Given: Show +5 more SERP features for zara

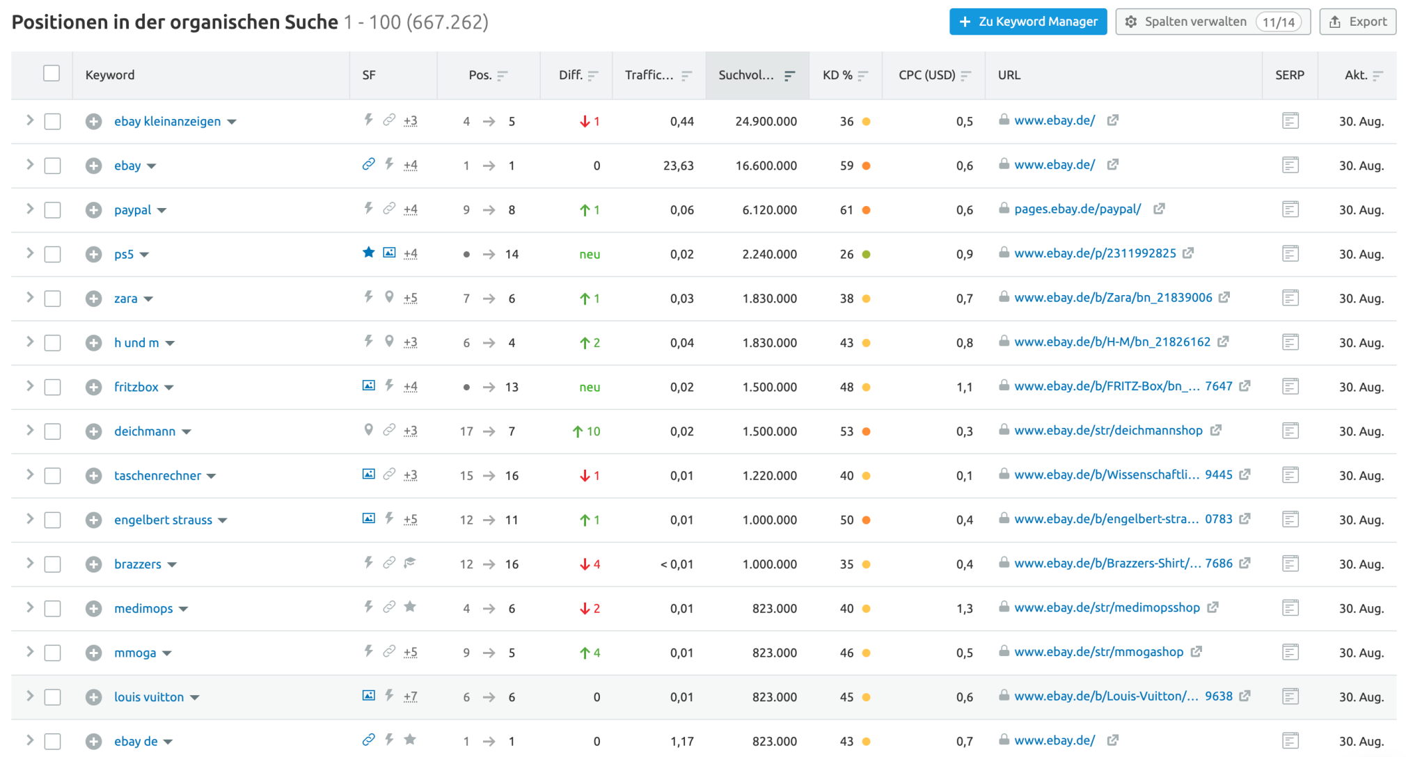Looking at the screenshot, I should [411, 298].
